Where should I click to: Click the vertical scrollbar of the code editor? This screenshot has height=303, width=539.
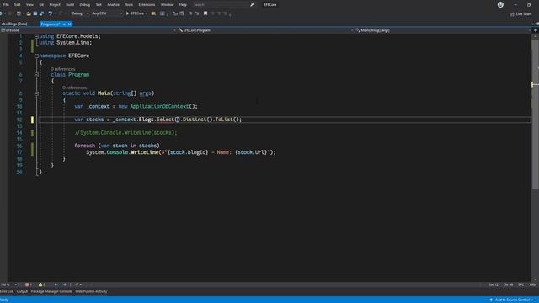[535, 114]
